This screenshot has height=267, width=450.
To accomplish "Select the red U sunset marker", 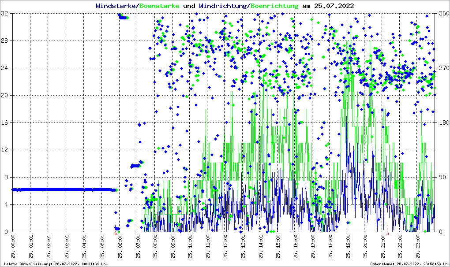I will 388,234.
